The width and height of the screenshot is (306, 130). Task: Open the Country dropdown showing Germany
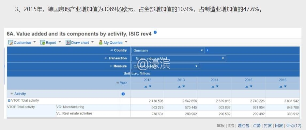click(x=168, y=51)
